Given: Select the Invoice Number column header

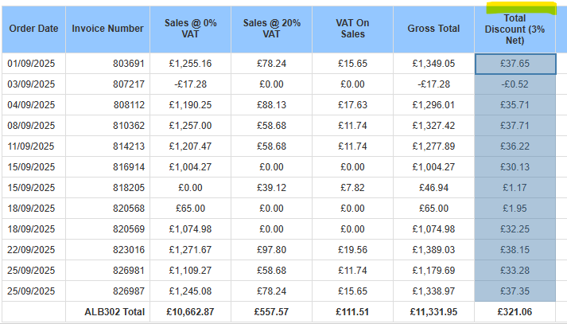Looking at the screenshot, I should [x=108, y=29].
